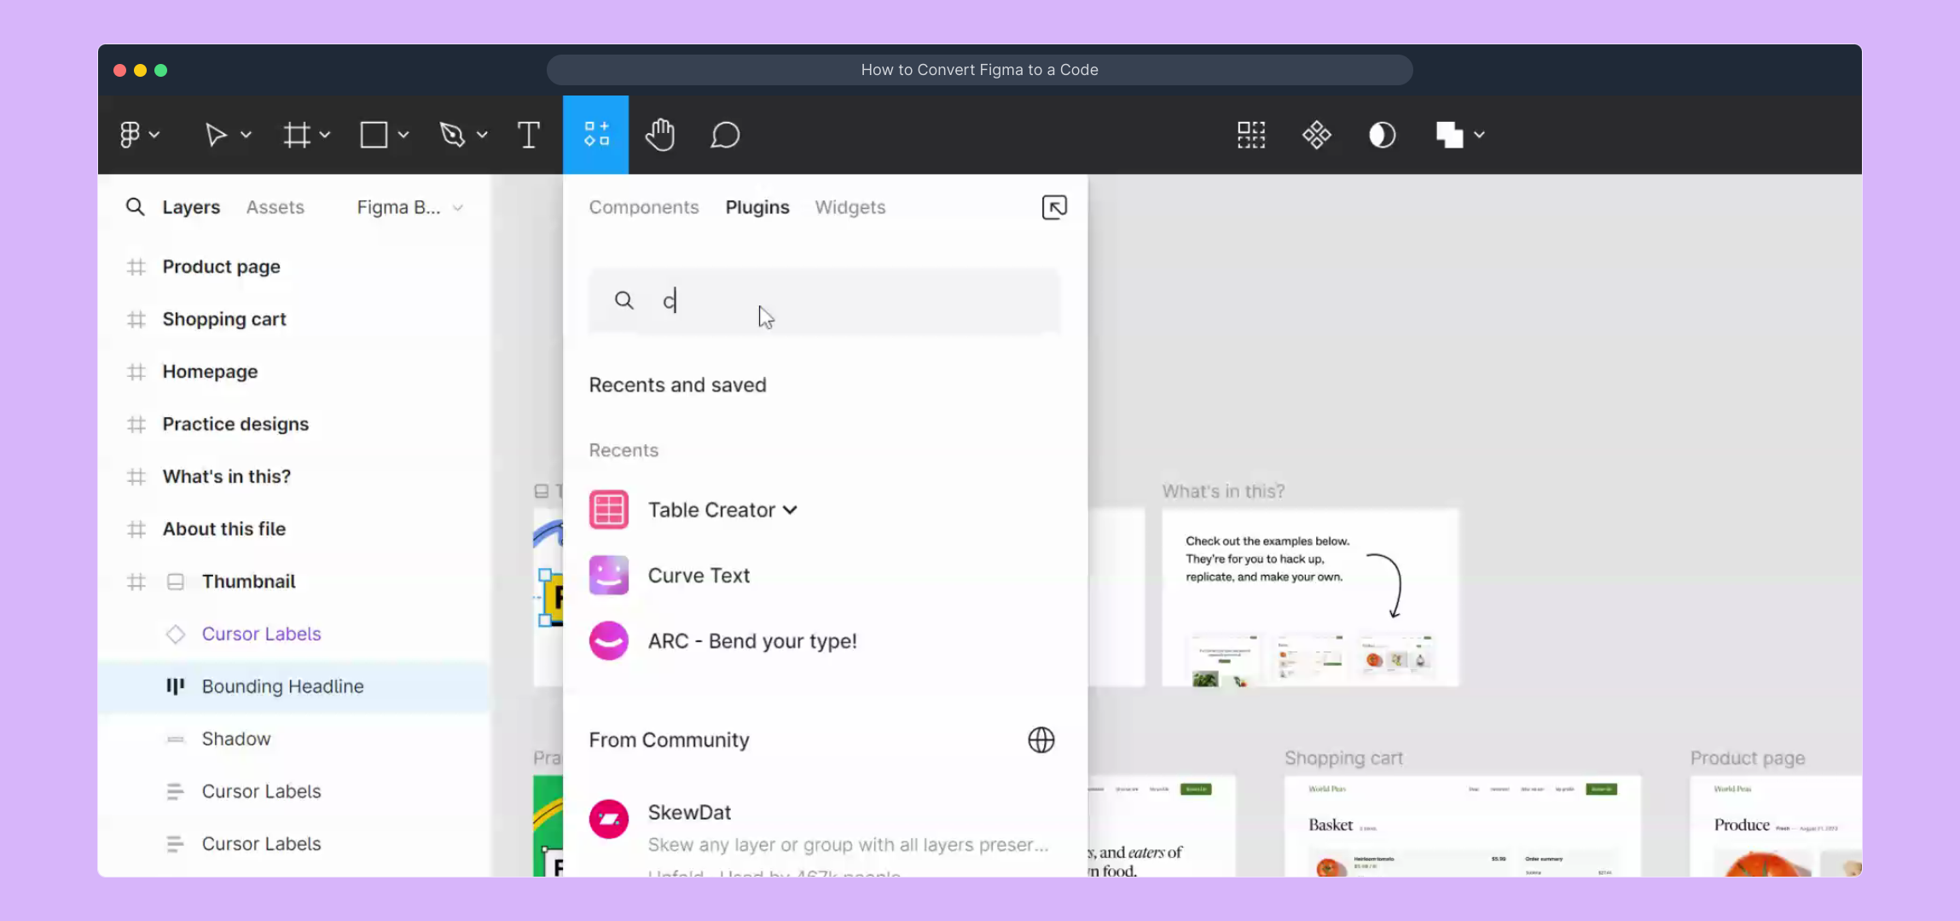Open the comment tool
Image resolution: width=1960 pixels, height=921 pixels.
pos(725,135)
